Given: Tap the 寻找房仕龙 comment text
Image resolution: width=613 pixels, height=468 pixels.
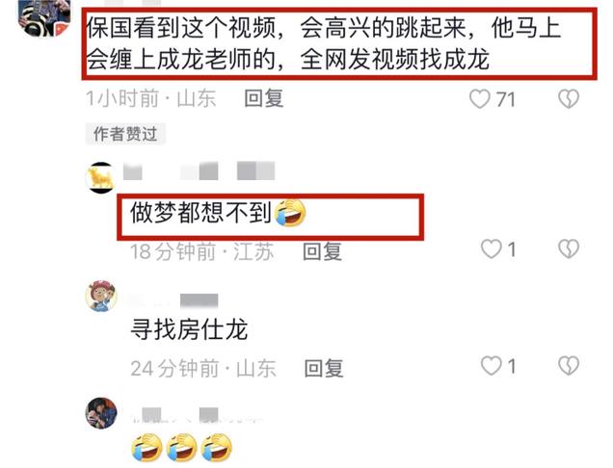Looking at the screenshot, I should click(x=189, y=329).
